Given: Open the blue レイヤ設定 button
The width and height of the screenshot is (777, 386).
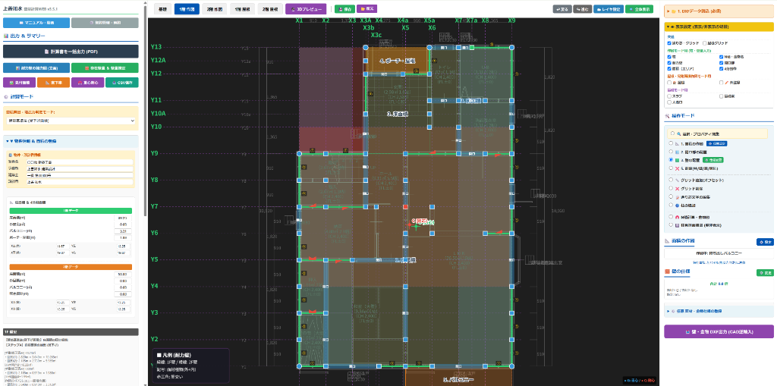Looking at the screenshot, I should (x=608, y=9).
